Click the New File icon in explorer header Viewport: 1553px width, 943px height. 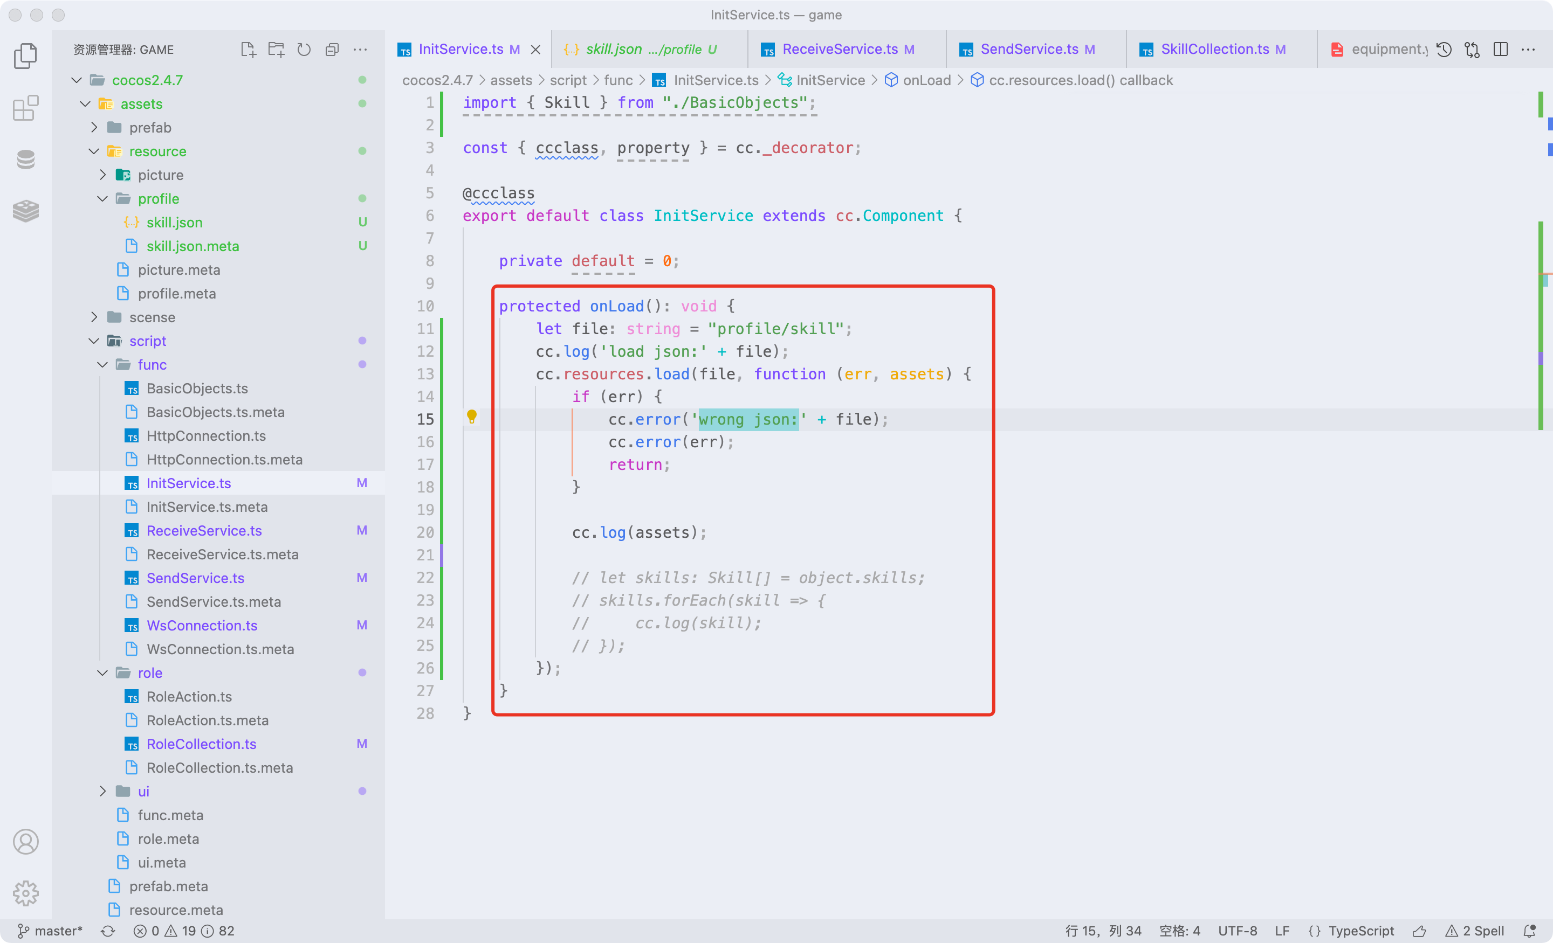point(249,50)
